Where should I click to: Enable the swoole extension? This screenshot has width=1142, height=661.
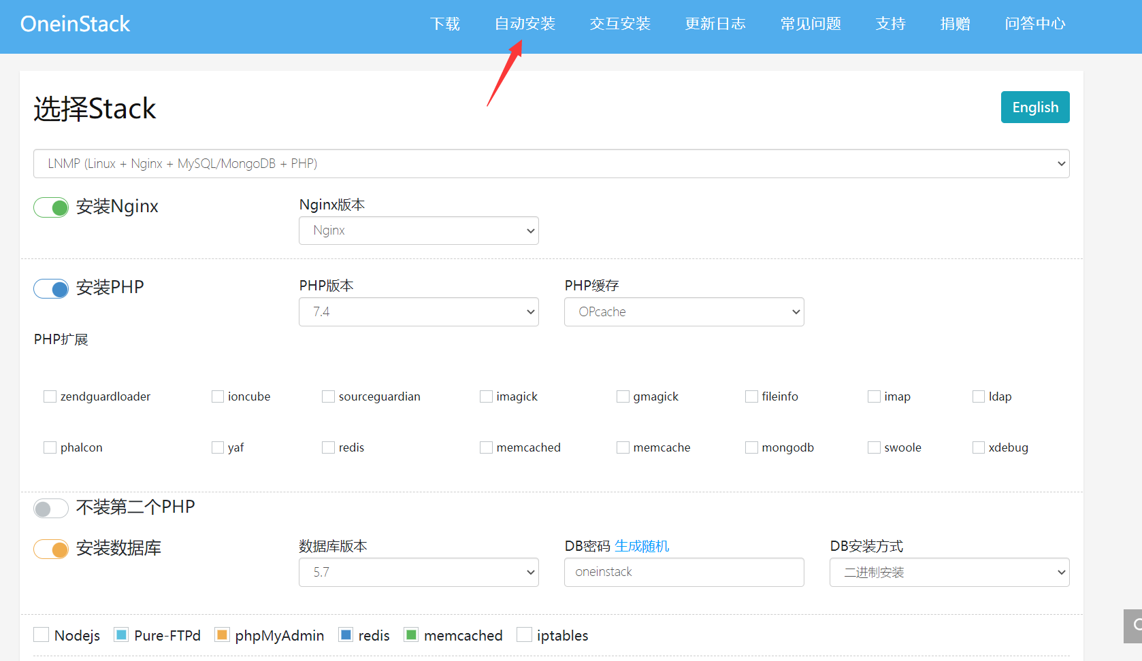(874, 447)
